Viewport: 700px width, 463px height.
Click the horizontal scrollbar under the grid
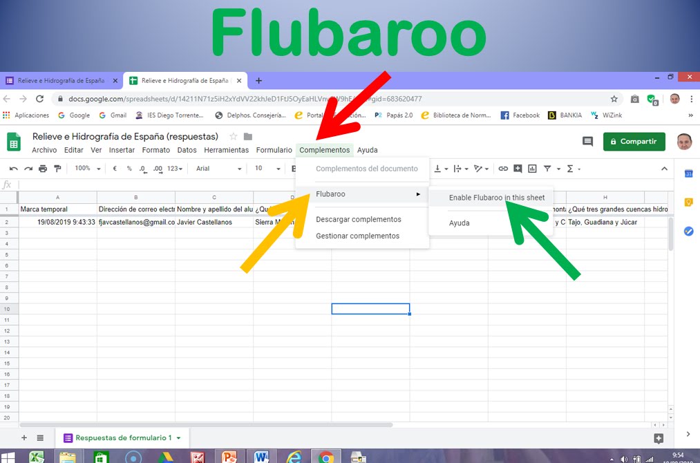[206, 425]
